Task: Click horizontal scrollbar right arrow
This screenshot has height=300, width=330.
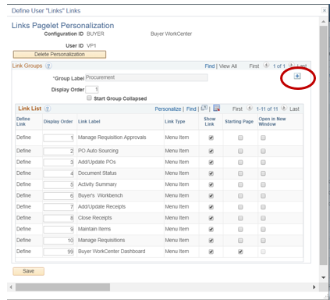Action: coord(314,287)
